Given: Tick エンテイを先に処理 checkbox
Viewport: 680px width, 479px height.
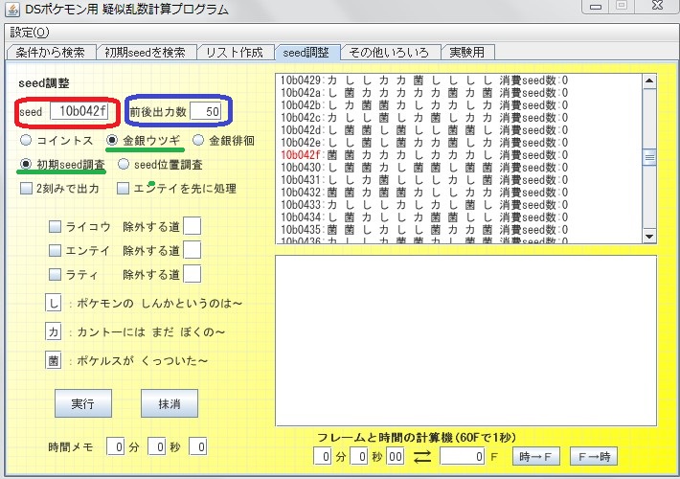Looking at the screenshot, I should (x=124, y=189).
